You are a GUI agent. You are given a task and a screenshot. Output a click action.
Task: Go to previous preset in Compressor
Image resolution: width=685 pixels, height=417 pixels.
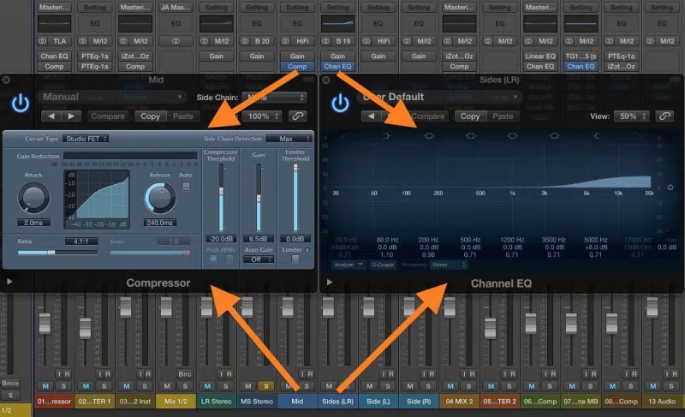(x=51, y=116)
